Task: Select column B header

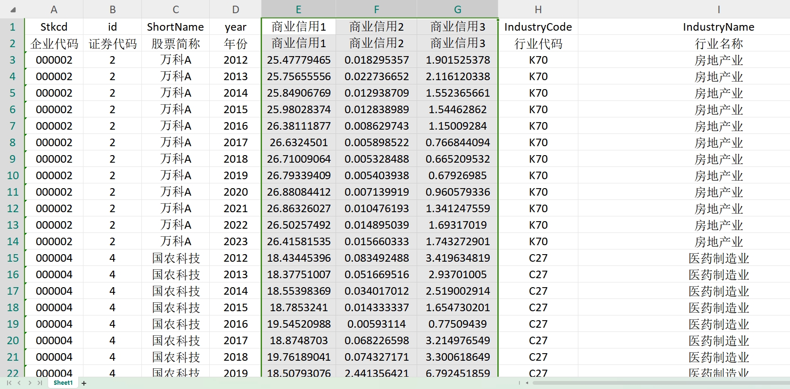Action: pyautogui.click(x=112, y=9)
